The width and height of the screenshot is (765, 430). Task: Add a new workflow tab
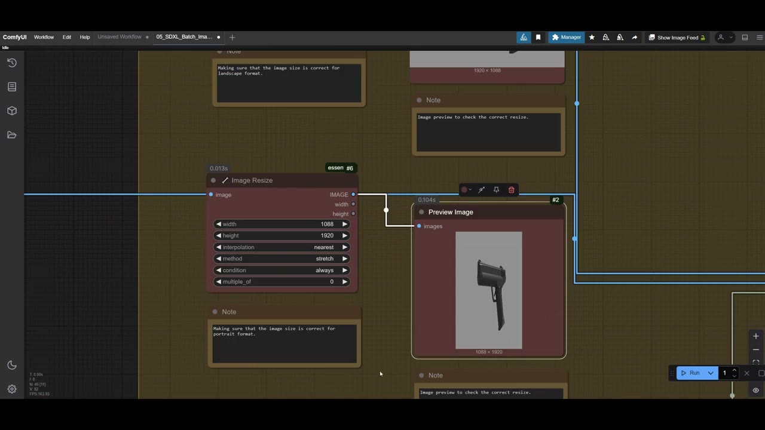coord(232,37)
